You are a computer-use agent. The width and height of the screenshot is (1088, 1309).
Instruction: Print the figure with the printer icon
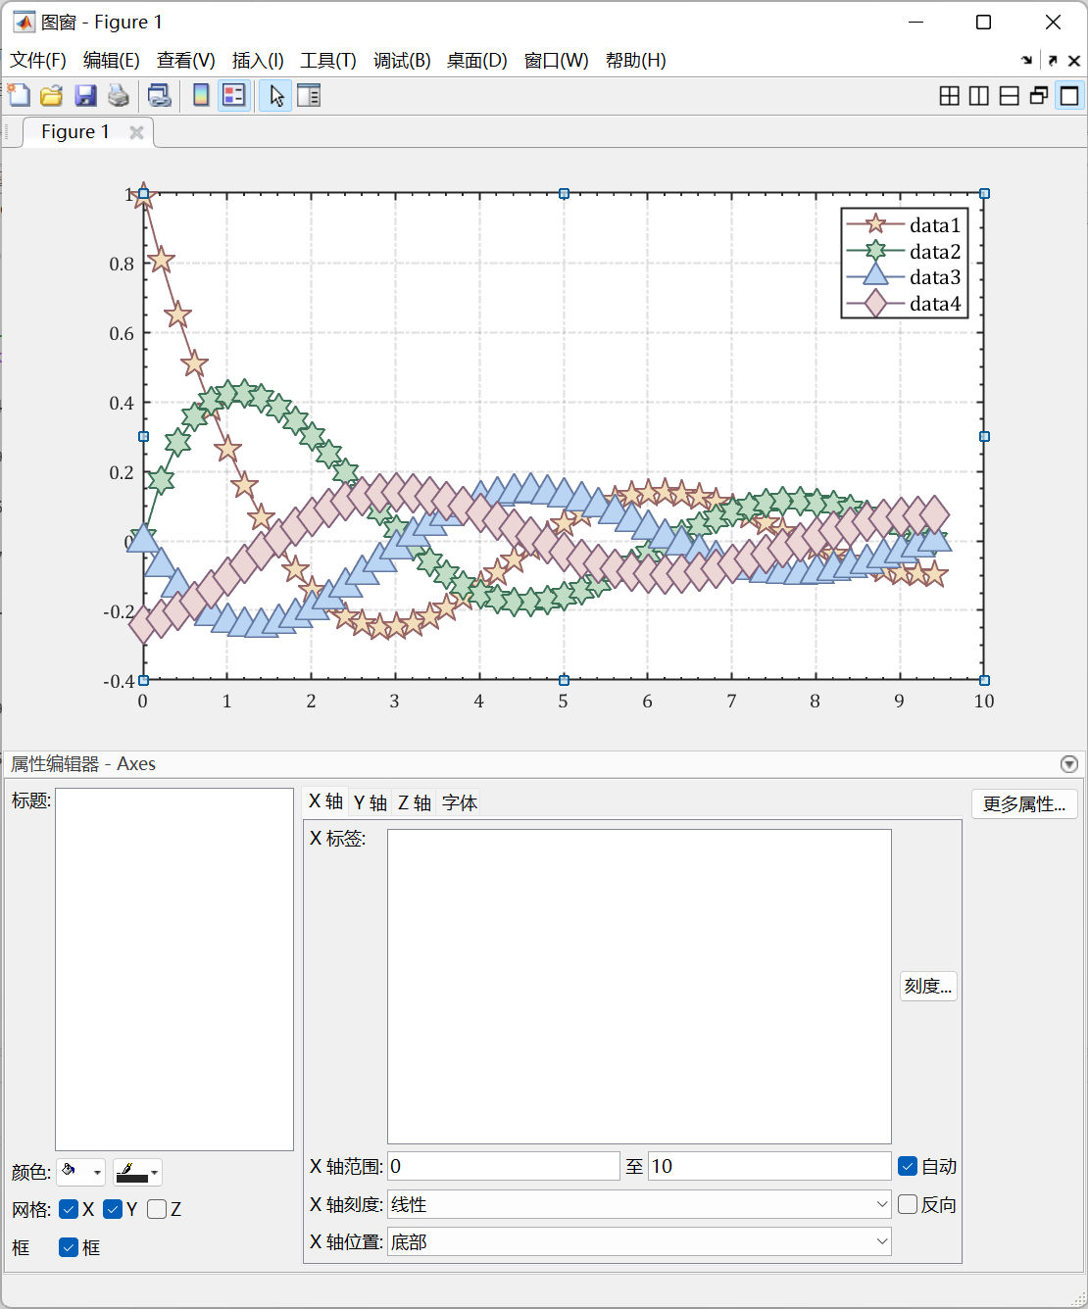(118, 95)
